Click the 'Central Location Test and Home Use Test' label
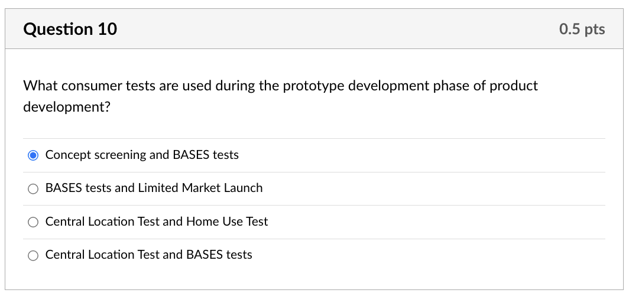Viewport: 629px width, 306px height. pos(156,222)
